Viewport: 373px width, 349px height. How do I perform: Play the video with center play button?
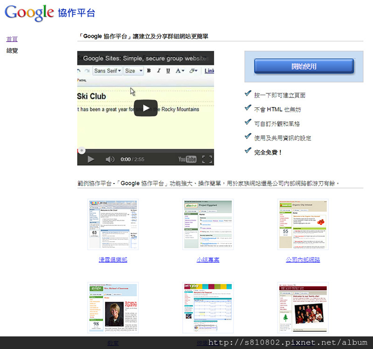pos(145,108)
